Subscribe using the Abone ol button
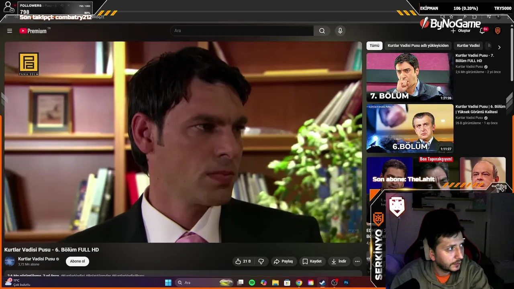514x289 pixels. 78,261
